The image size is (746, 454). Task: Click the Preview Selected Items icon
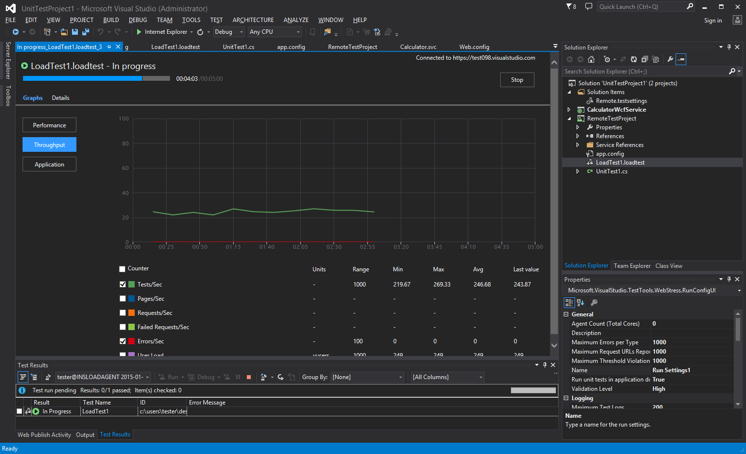pyautogui.click(x=681, y=59)
